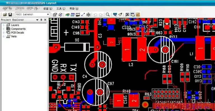Activate the Zoom magnifier tool

pos(108,14)
